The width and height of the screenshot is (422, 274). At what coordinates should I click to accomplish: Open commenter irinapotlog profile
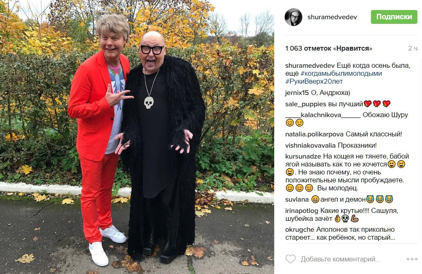302,211
